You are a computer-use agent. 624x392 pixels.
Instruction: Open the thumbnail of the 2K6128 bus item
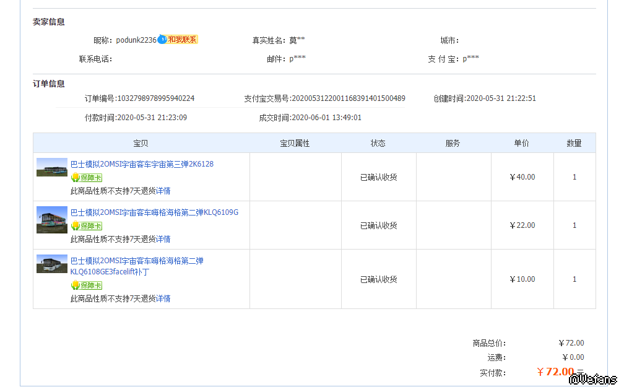(52, 167)
